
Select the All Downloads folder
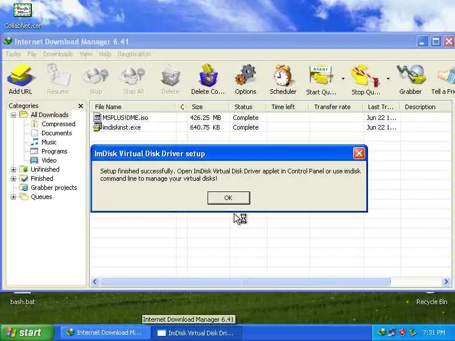point(49,115)
